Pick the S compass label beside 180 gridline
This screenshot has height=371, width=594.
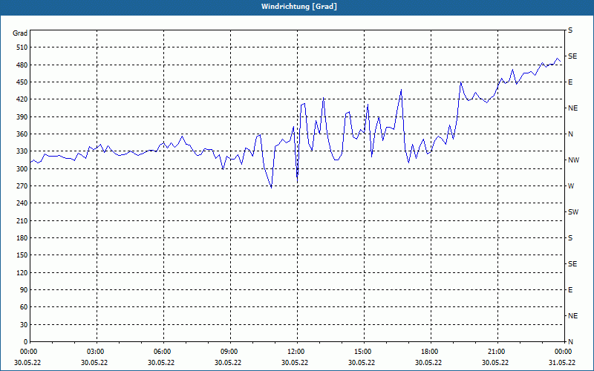(570, 238)
